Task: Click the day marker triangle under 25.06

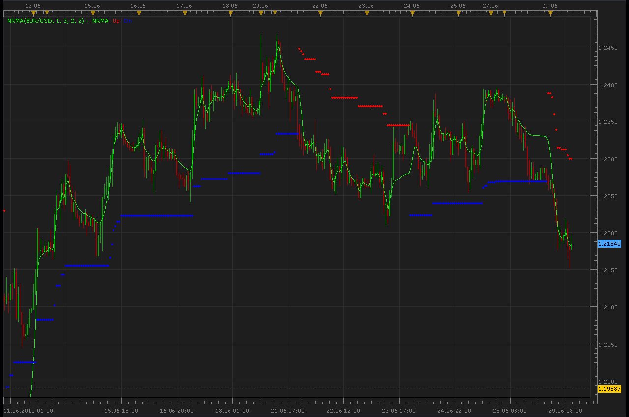Action: (458, 13)
